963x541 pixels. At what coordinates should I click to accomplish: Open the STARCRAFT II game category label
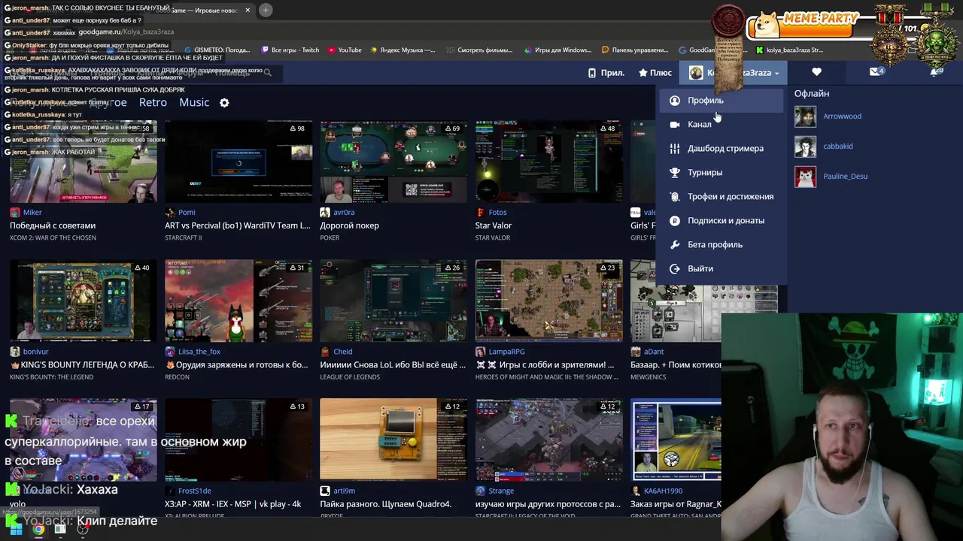coord(184,238)
